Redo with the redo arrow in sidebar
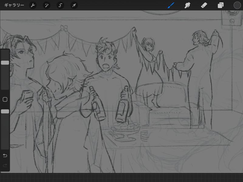 (x=5, y=165)
